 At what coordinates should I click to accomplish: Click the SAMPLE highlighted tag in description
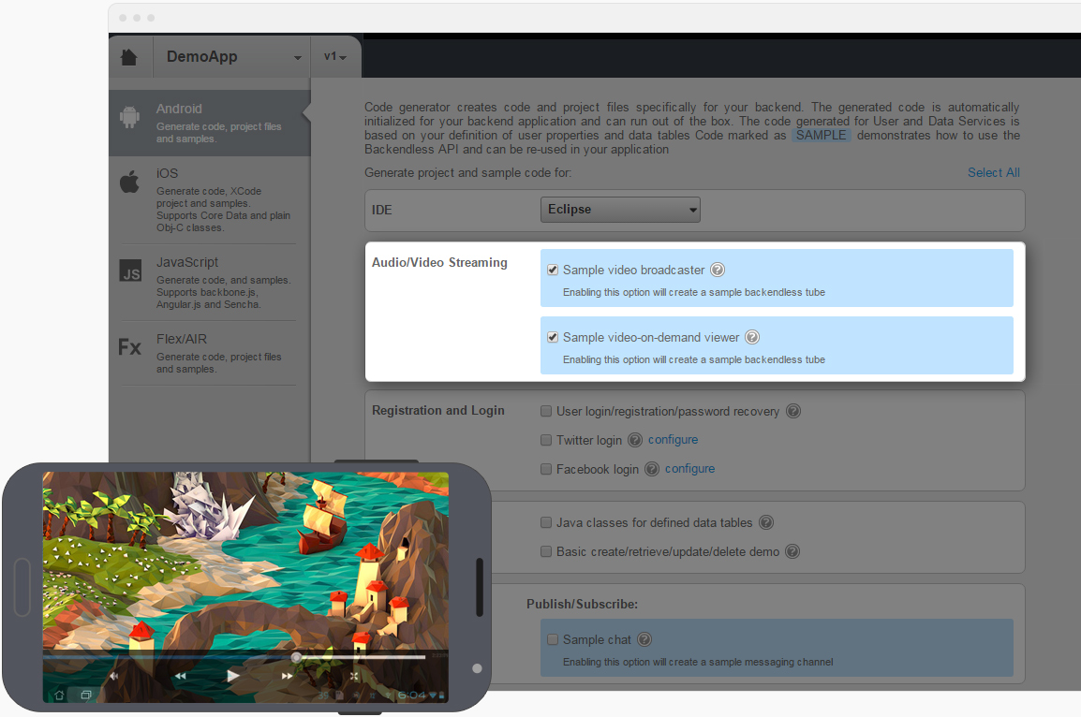[822, 135]
